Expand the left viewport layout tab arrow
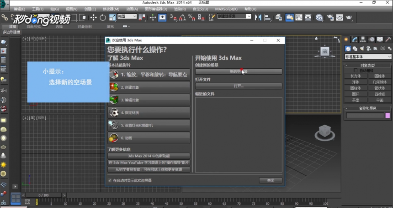This screenshot has width=393, height=208. tap(15, 186)
